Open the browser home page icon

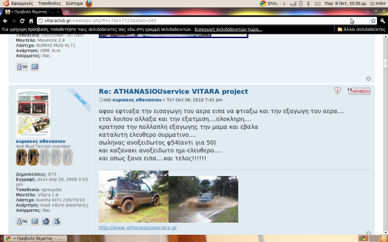click(31, 21)
